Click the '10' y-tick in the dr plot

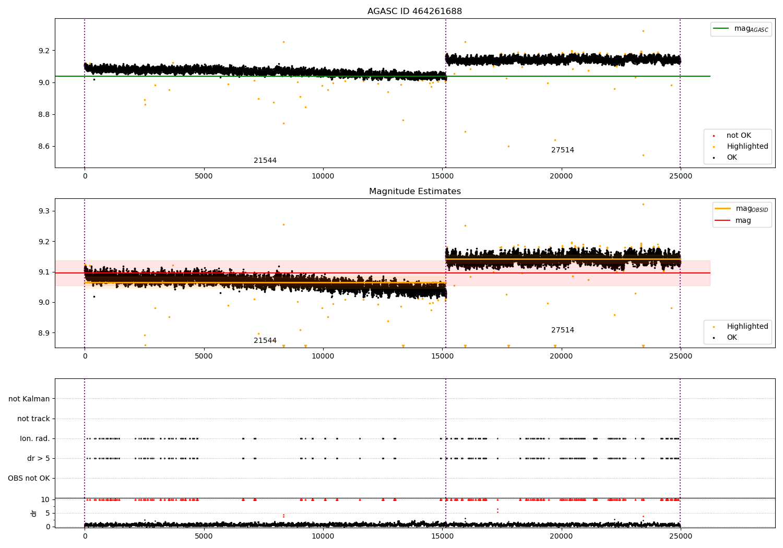pyautogui.click(x=45, y=500)
